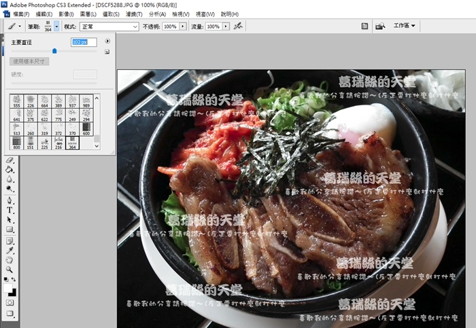Viewport: 476px width, 328px height.
Task: Select the Rectangle shape tool
Action: (10, 229)
